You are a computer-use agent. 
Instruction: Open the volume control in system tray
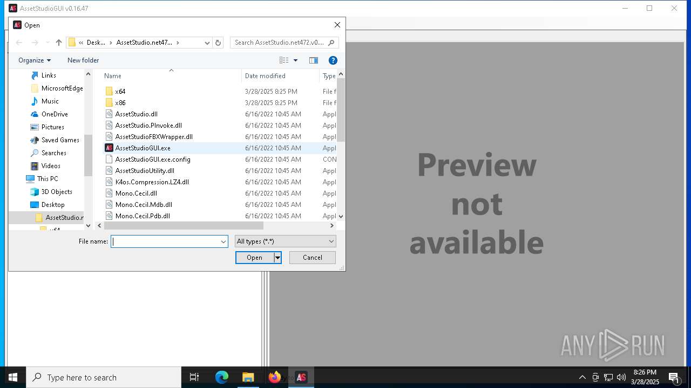[621, 377]
